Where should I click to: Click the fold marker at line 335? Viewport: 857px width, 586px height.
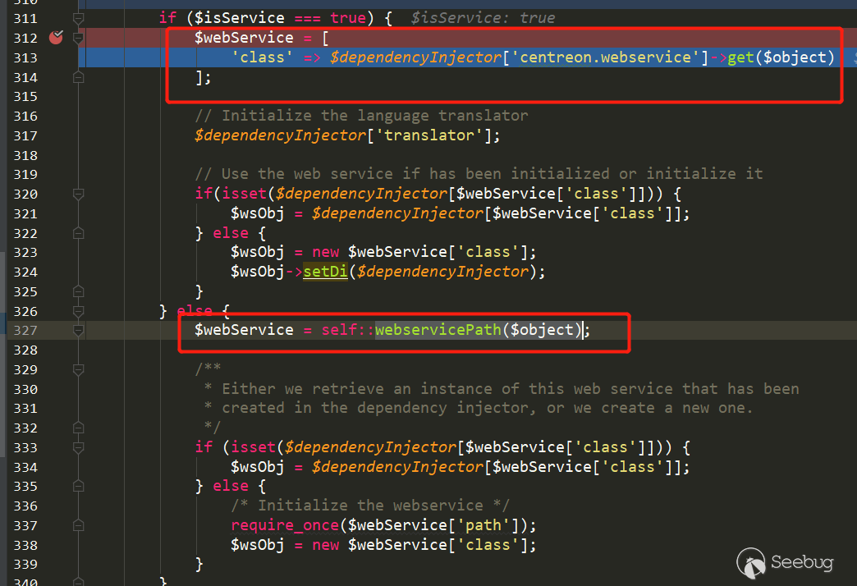pyautogui.click(x=78, y=487)
